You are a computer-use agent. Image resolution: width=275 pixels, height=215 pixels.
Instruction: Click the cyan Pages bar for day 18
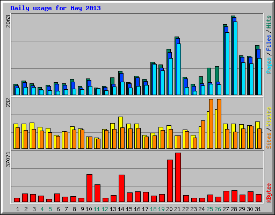pyautogui.click(x=155, y=80)
